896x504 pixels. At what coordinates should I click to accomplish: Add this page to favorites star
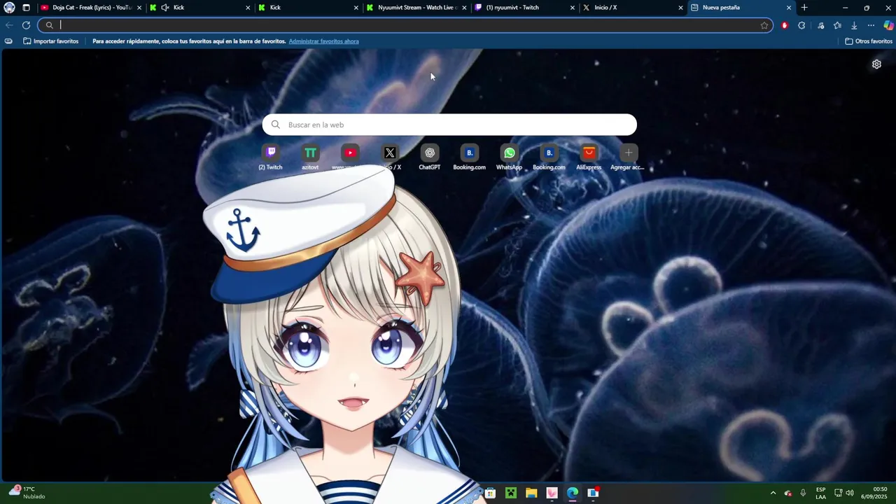pos(764,25)
